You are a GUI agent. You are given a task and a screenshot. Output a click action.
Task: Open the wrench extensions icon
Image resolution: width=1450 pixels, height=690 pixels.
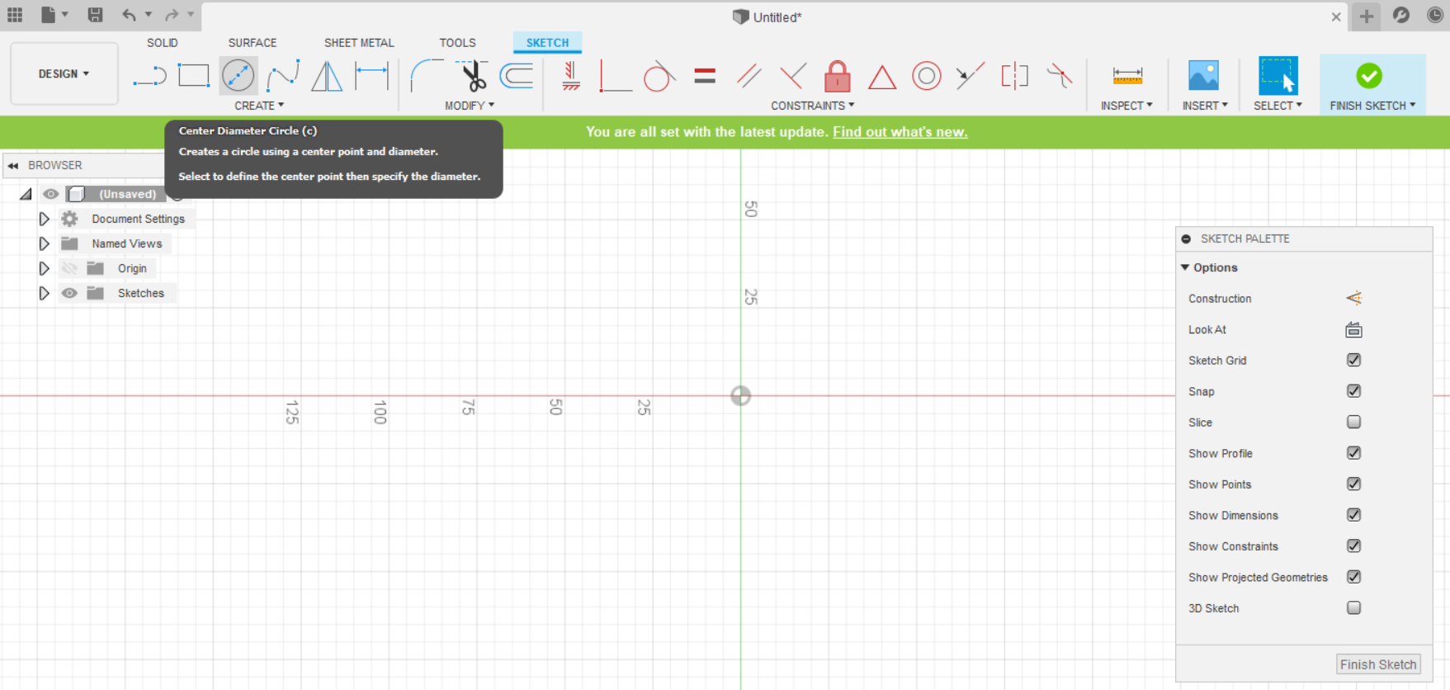click(x=1401, y=15)
